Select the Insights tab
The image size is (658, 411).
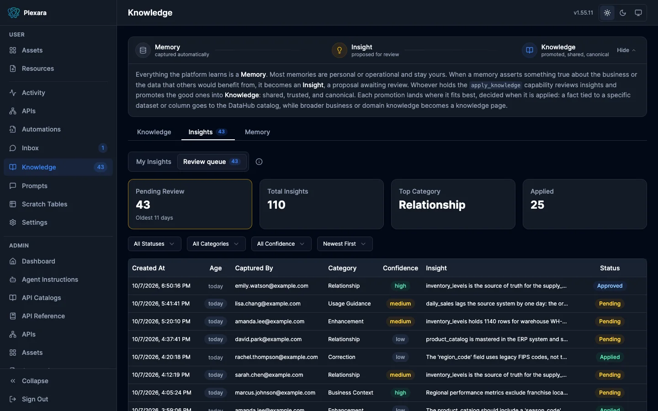(208, 132)
